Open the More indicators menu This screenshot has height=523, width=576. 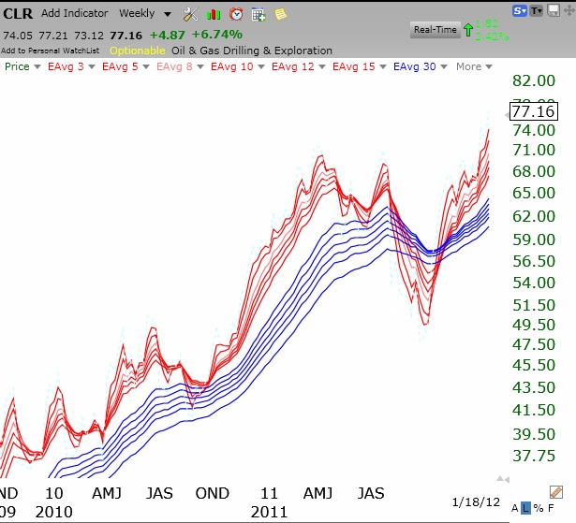coord(474,66)
